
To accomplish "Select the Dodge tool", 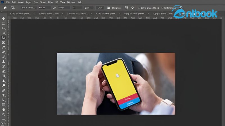I will tap(3, 86).
